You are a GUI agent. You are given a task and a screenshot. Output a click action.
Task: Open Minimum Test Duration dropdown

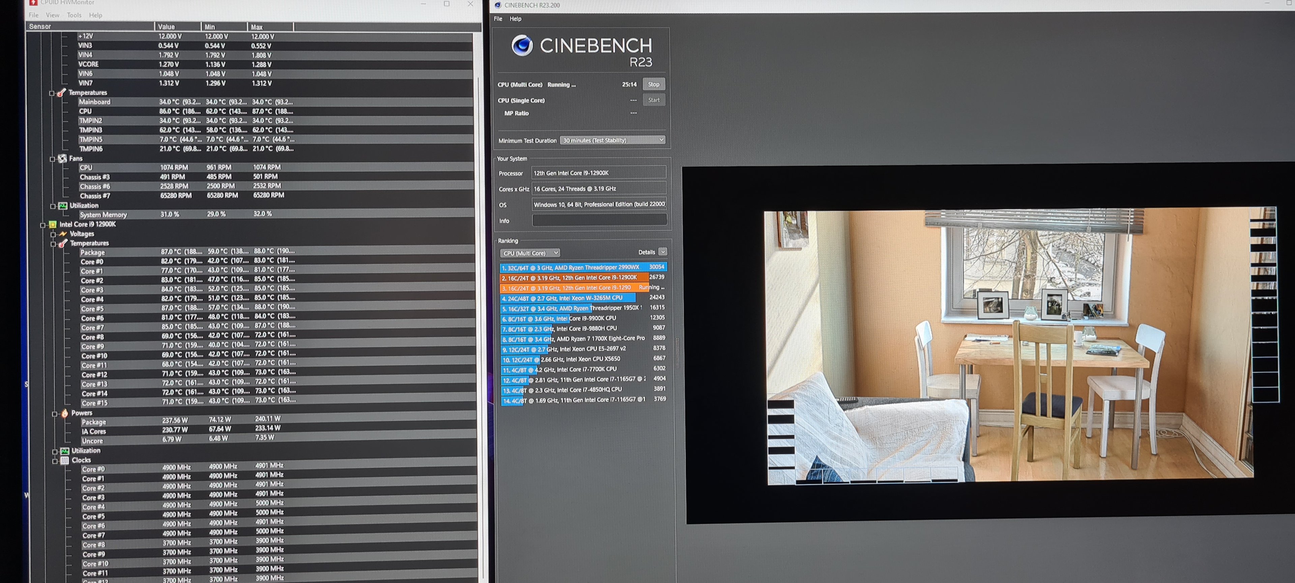612,140
